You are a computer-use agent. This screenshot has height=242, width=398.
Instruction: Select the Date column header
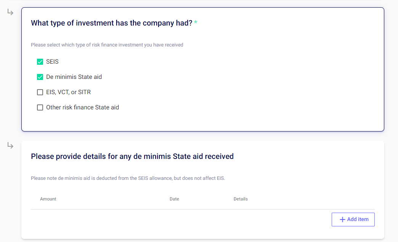174,199
